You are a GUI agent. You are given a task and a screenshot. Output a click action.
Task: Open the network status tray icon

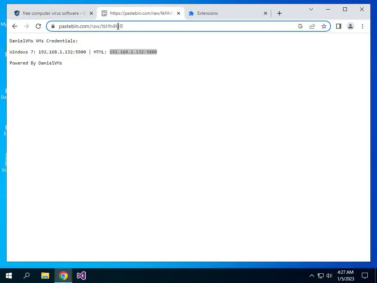click(x=321, y=276)
